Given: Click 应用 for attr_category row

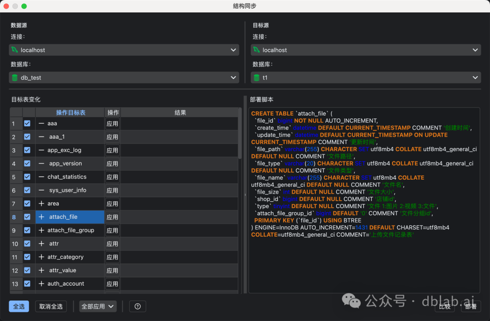Looking at the screenshot, I should [112, 258].
